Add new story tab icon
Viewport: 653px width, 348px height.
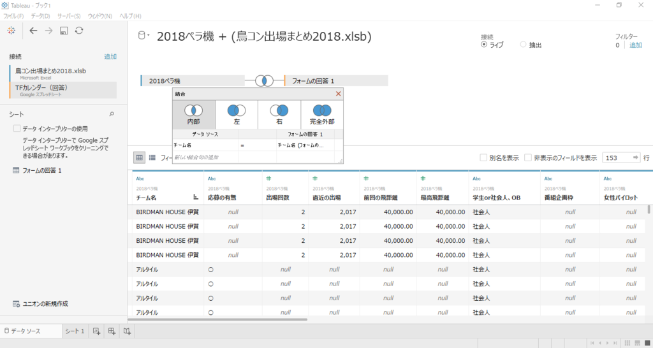pyautogui.click(x=127, y=331)
